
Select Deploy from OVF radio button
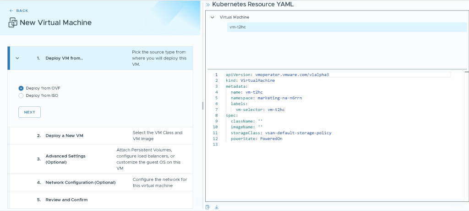pyautogui.click(x=21, y=88)
